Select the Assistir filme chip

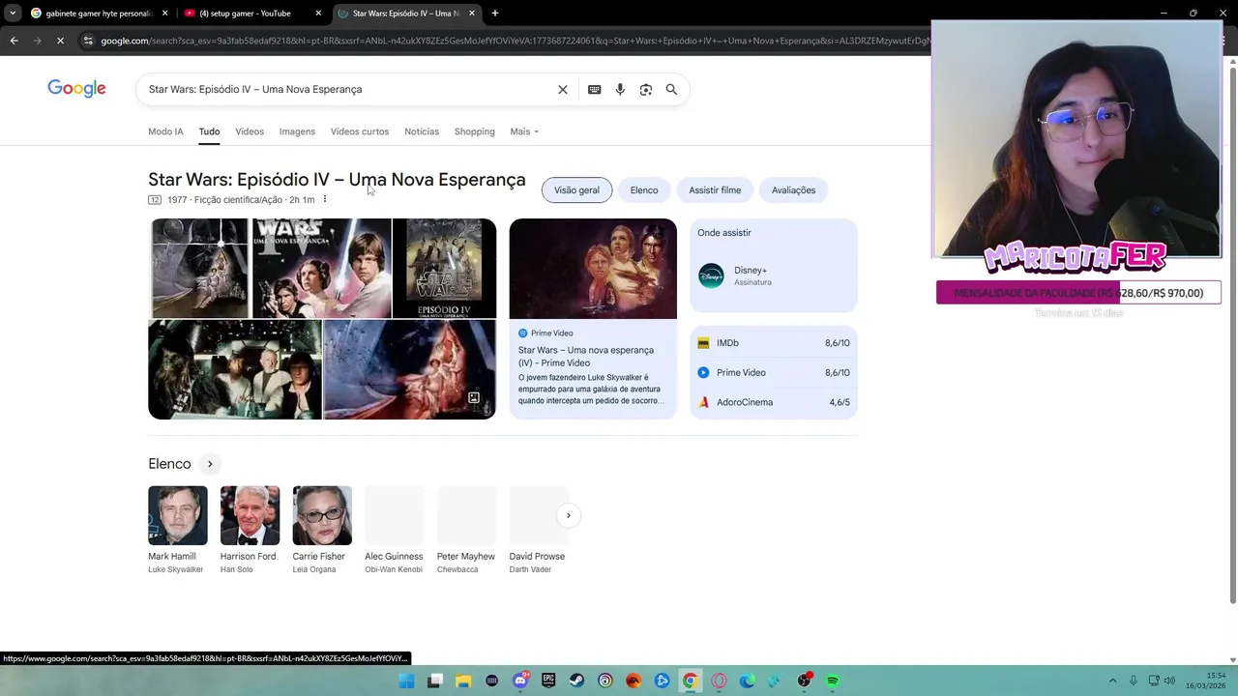[715, 190]
